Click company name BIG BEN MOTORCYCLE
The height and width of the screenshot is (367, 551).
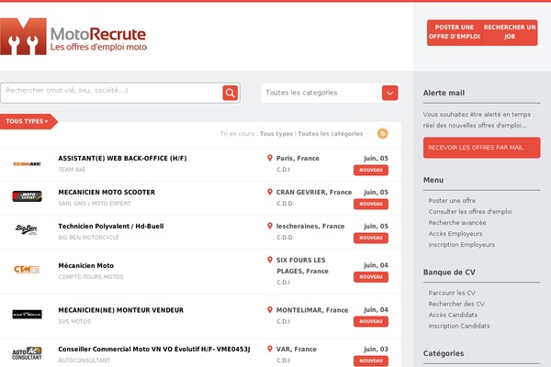coord(88,238)
